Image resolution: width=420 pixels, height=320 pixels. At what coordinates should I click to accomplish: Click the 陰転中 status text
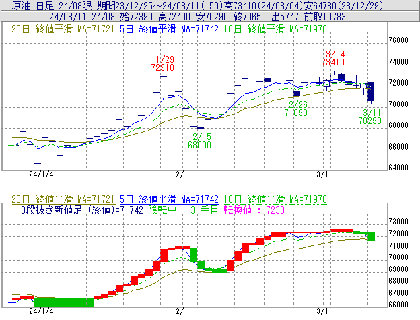pos(162,210)
